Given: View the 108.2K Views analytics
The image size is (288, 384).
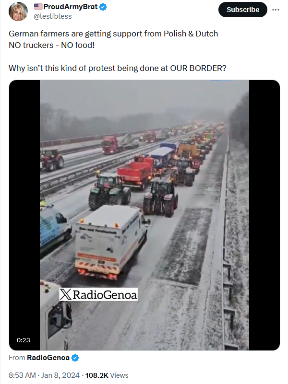Looking at the screenshot, I should [x=107, y=375].
